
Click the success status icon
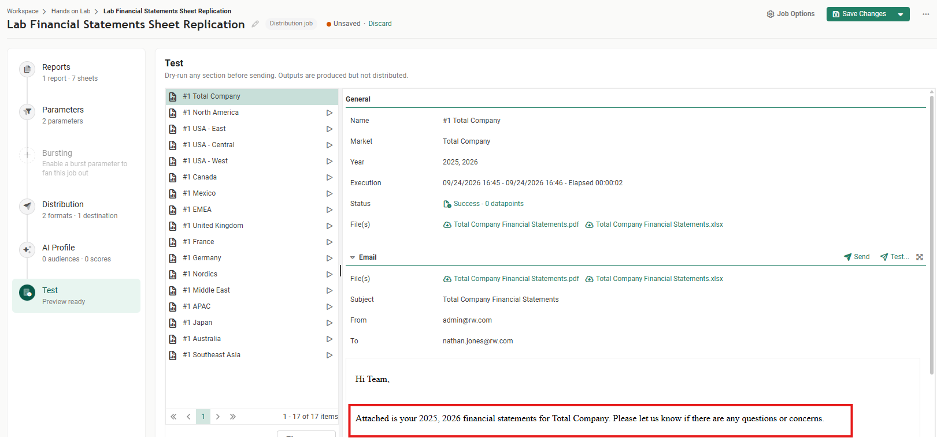[x=447, y=204]
